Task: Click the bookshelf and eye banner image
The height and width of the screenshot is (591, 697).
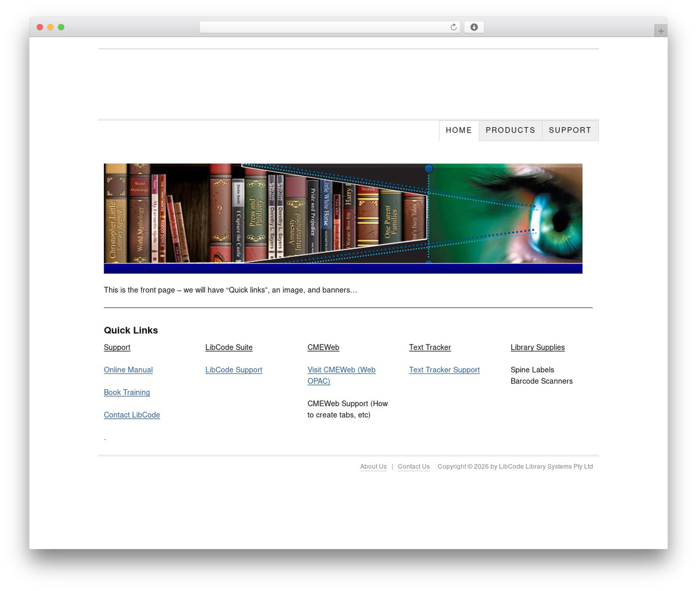Action: tap(343, 218)
